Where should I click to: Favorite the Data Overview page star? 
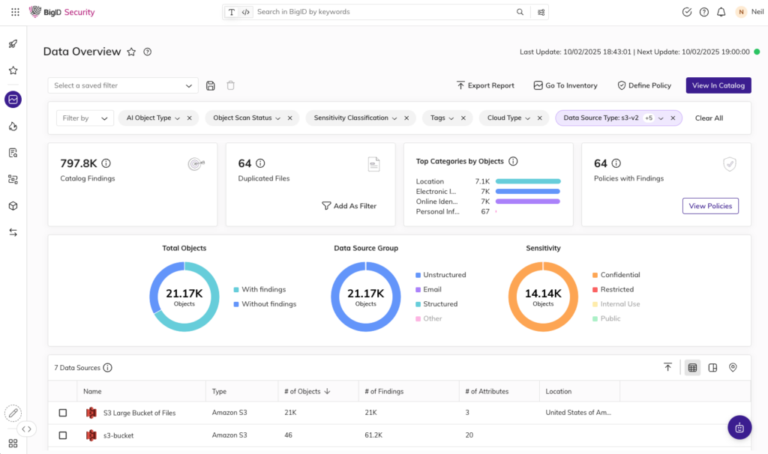131,52
